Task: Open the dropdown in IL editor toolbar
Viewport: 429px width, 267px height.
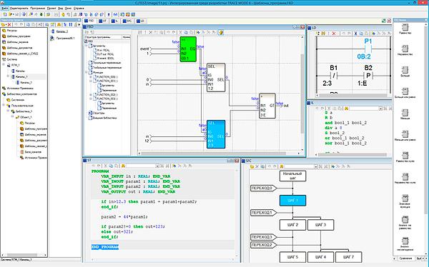Action: point(380,109)
